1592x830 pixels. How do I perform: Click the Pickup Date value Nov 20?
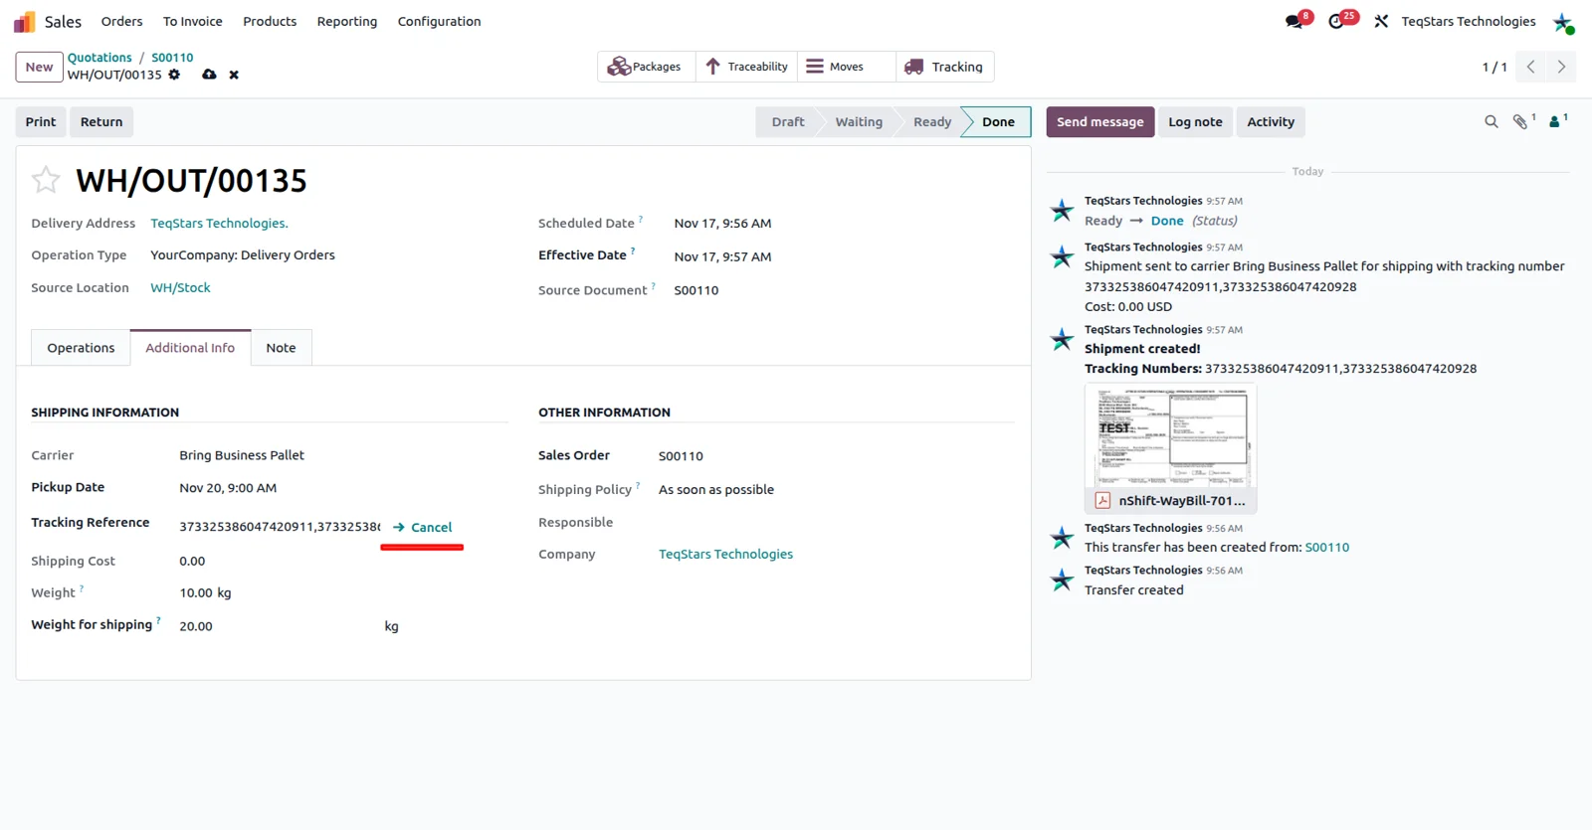click(x=228, y=488)
